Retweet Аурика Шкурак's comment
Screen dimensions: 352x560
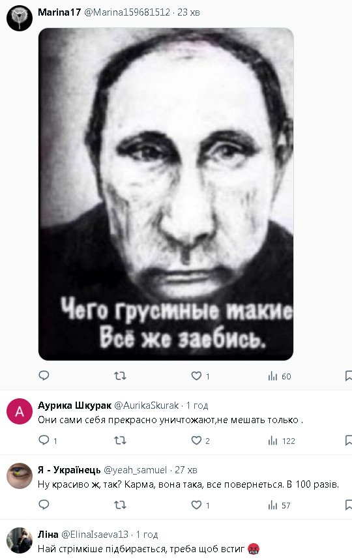[x=120, y=440]
